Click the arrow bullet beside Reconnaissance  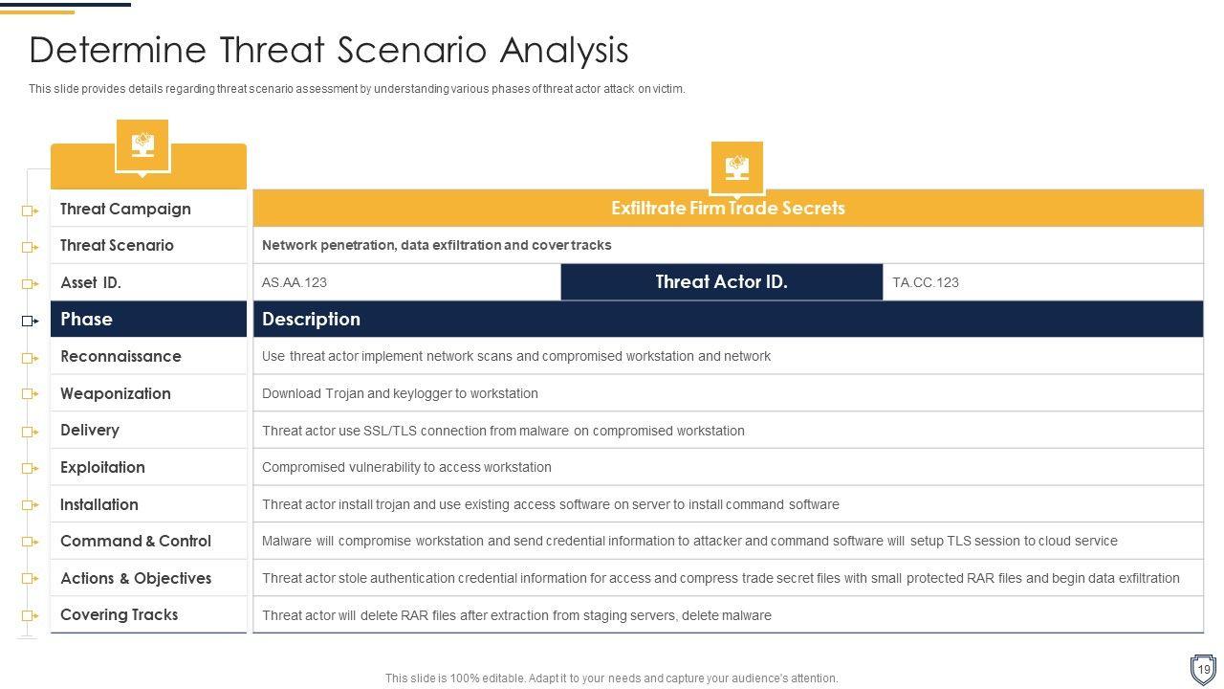pos(31,358)
